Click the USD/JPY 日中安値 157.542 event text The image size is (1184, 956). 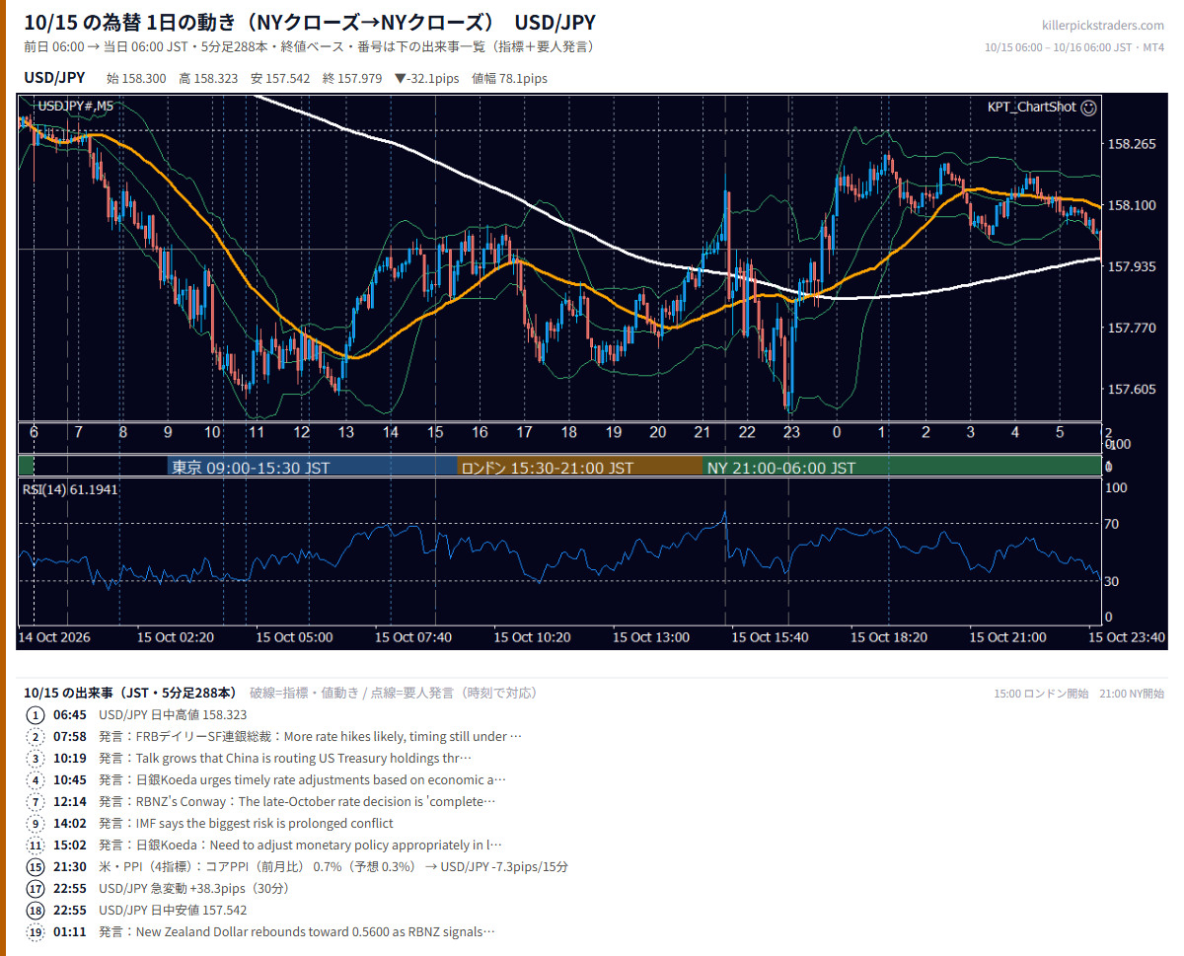tap(173, 911)
